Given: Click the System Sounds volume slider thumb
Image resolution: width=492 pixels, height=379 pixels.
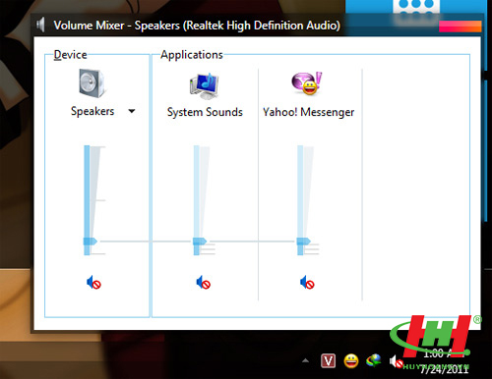Looking at the screenshot, I should 200,242.
